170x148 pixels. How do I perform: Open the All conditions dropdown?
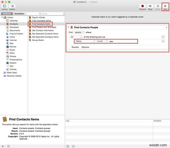click(76, 37)
